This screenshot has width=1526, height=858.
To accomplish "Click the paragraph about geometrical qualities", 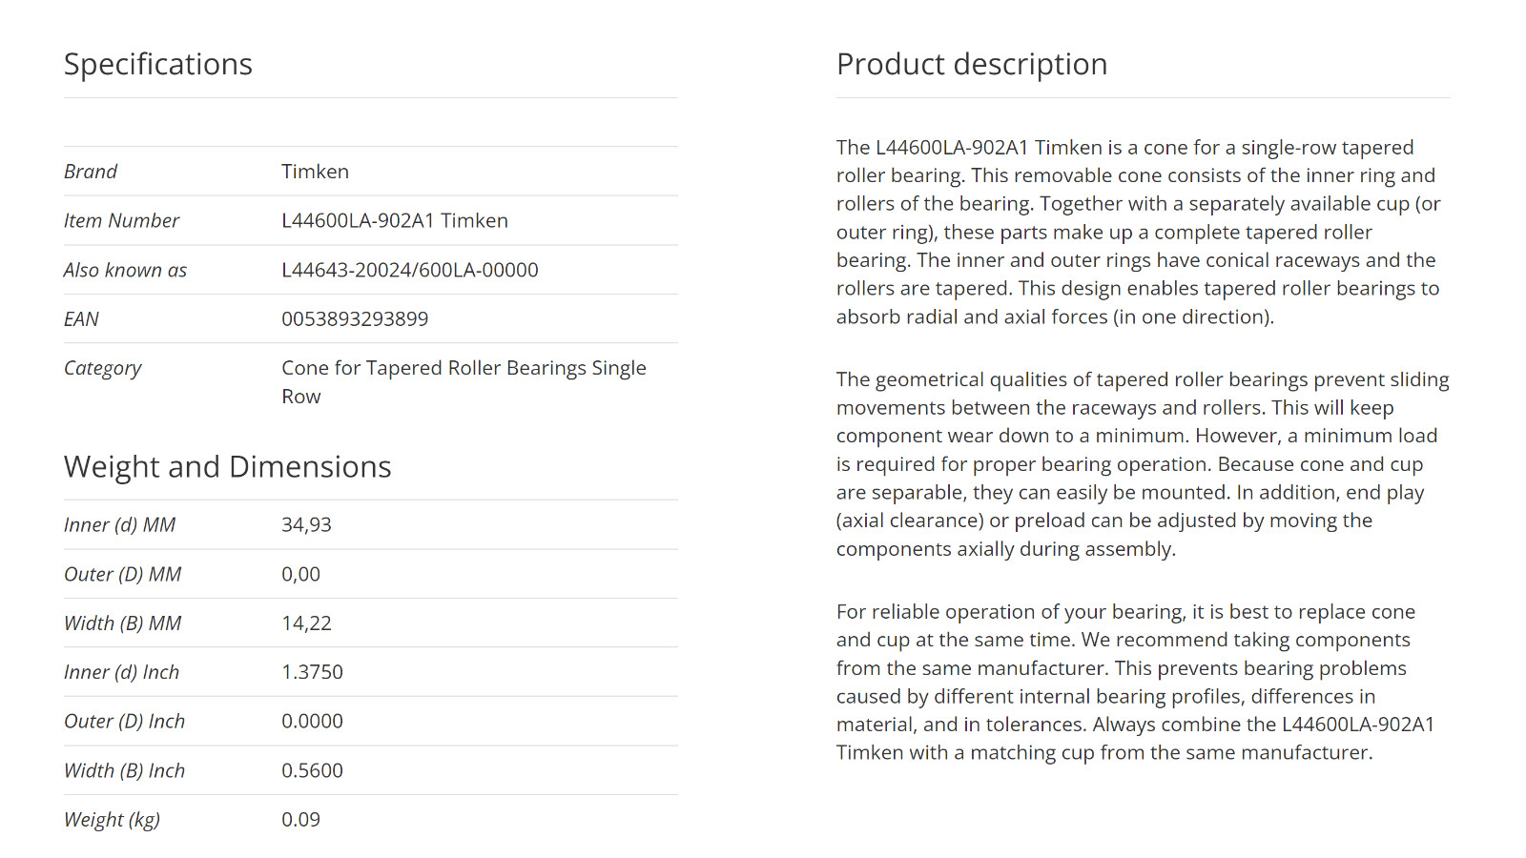I will tap(1143, 464).
